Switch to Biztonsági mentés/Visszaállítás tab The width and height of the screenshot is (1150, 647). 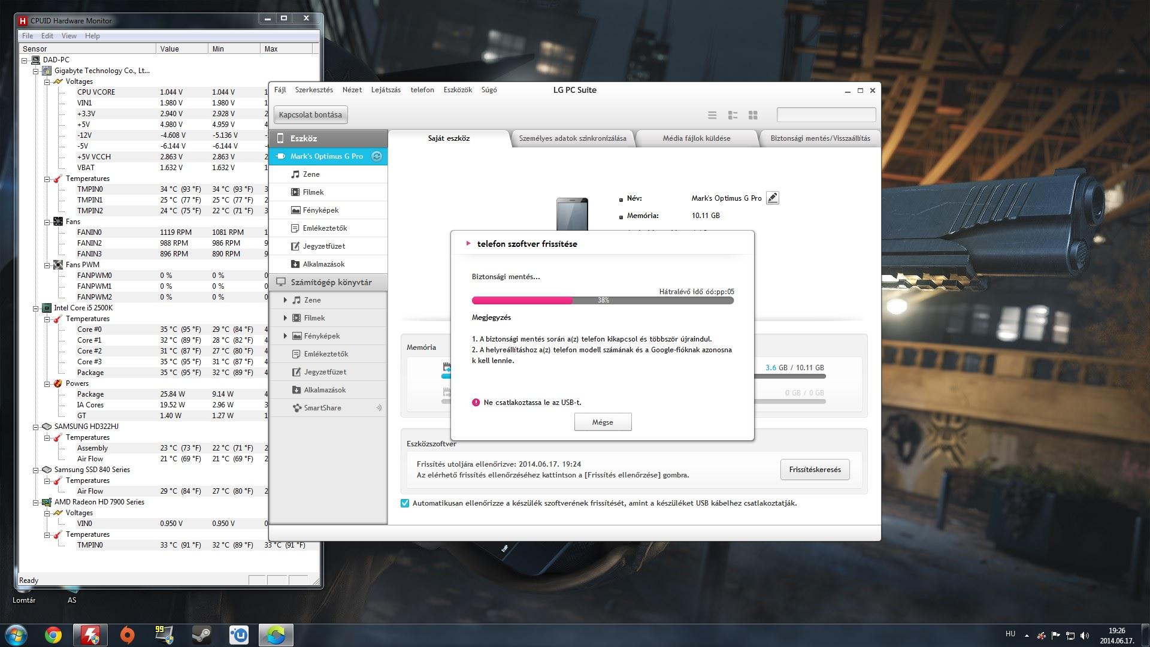point(820,138)
